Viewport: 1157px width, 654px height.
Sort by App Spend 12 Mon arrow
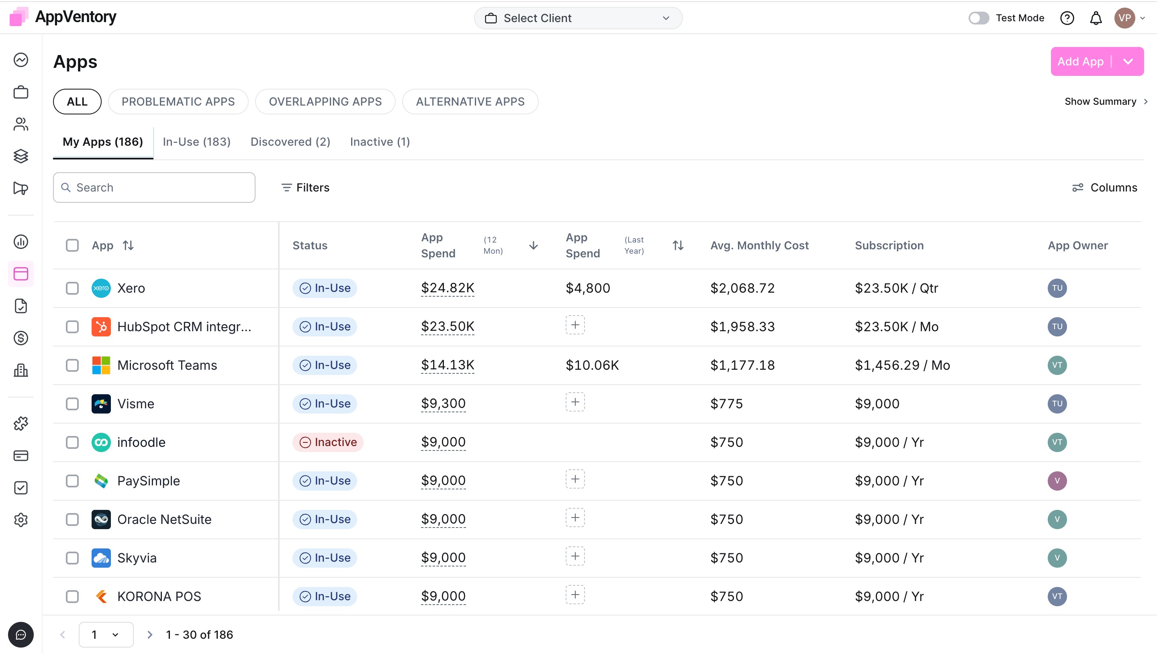(x=534, y=245)
